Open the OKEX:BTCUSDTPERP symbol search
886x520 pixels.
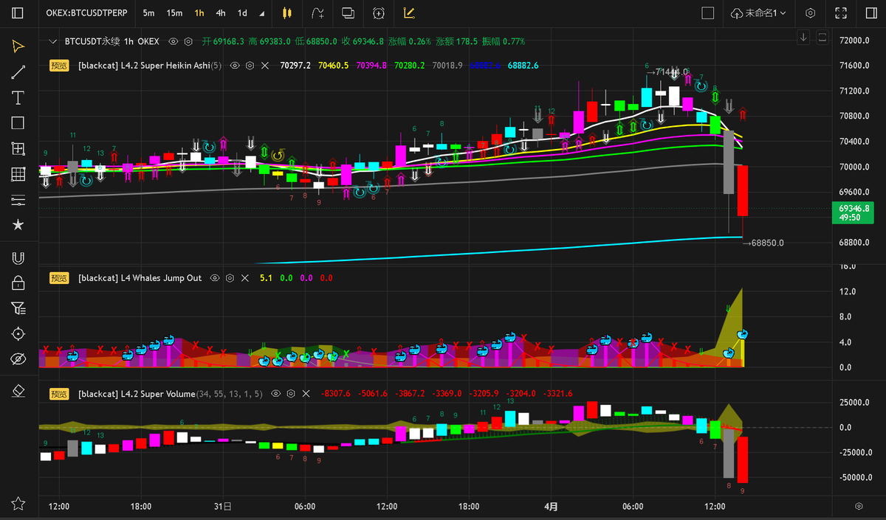click(x=88, y=13)
